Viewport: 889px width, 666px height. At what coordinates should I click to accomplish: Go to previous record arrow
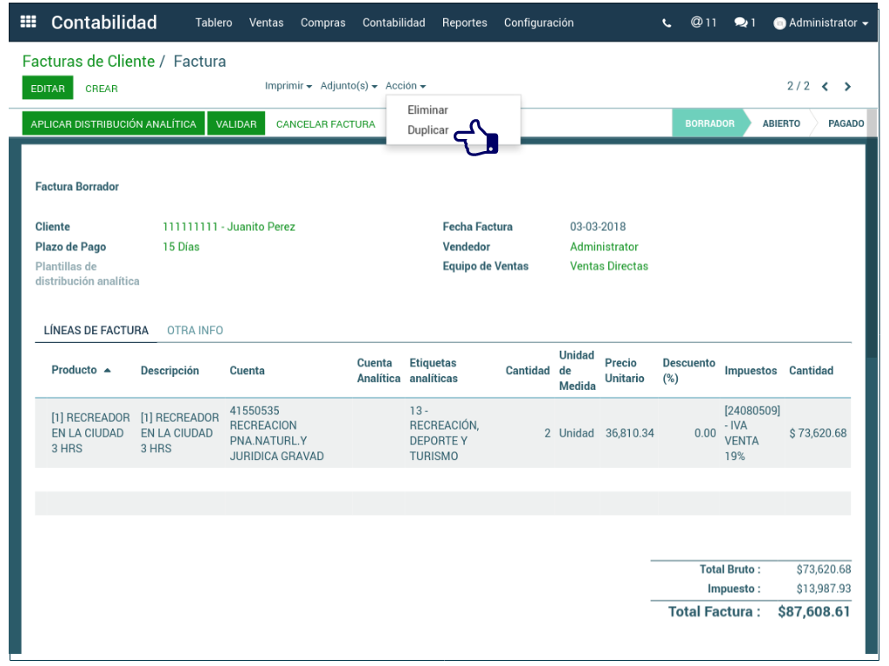[825, 86]
